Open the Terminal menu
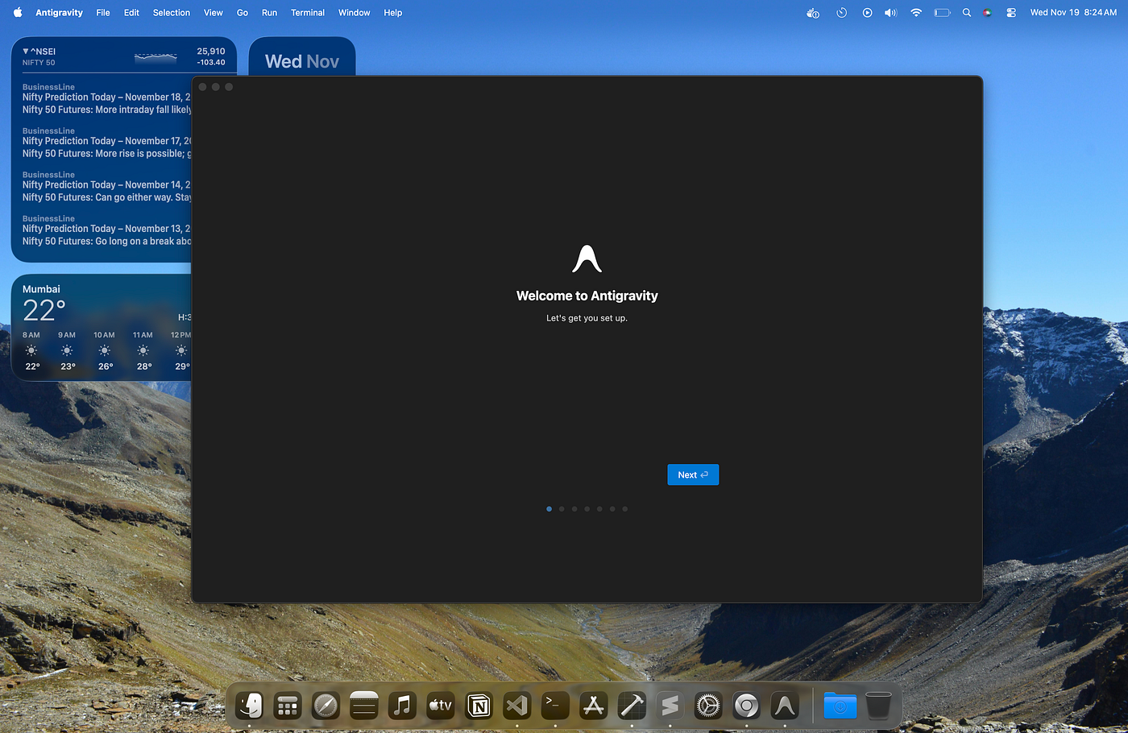The image size is (1128, 733). coord(308,13)
